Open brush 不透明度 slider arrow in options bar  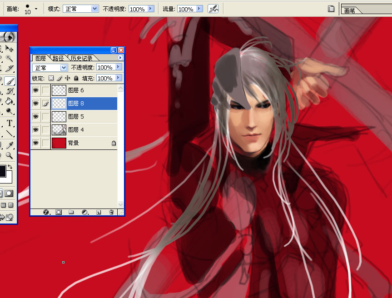pos(150,9)
